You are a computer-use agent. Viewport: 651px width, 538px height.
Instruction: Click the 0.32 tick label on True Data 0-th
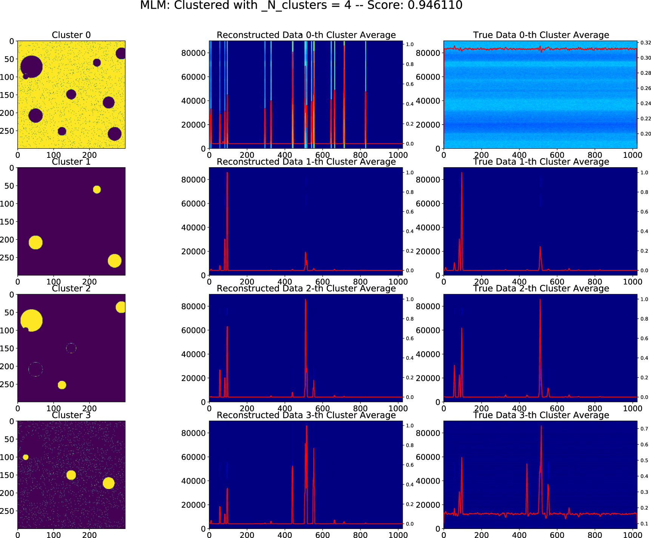pos(646,43)
